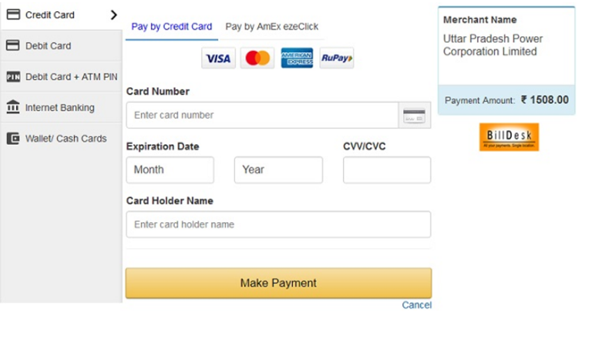Image resolution: width=611 pixels, height=346 pixels.
Task: Click the BillDesk logo
Action: [x=509, y=137]
